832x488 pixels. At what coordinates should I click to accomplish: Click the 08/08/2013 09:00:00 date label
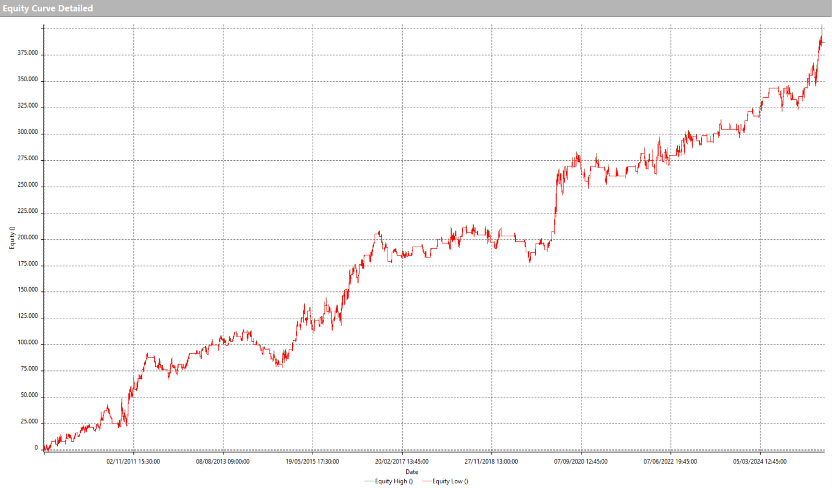coord(222,461)
